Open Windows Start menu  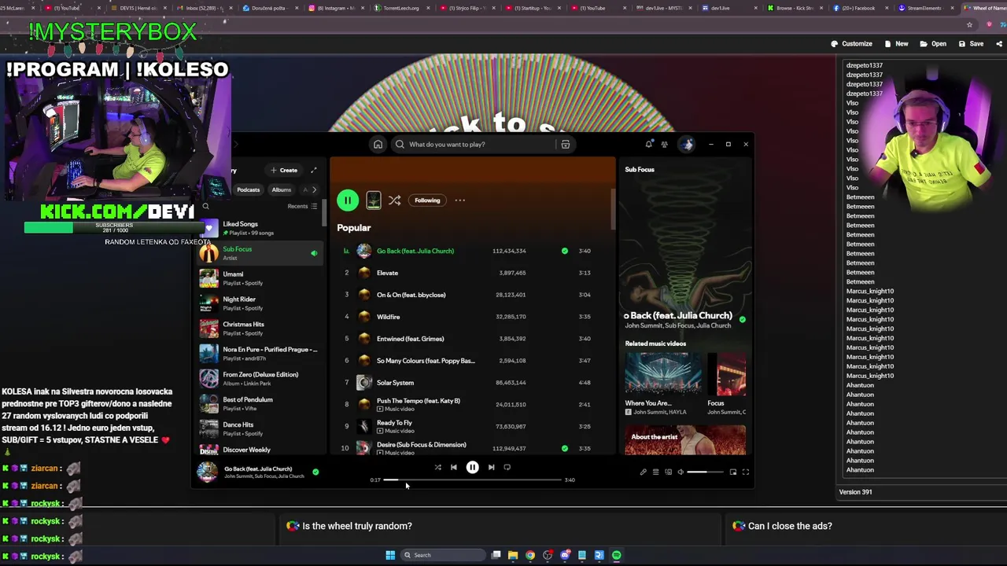pyautogui.click(x=390, y=555)
